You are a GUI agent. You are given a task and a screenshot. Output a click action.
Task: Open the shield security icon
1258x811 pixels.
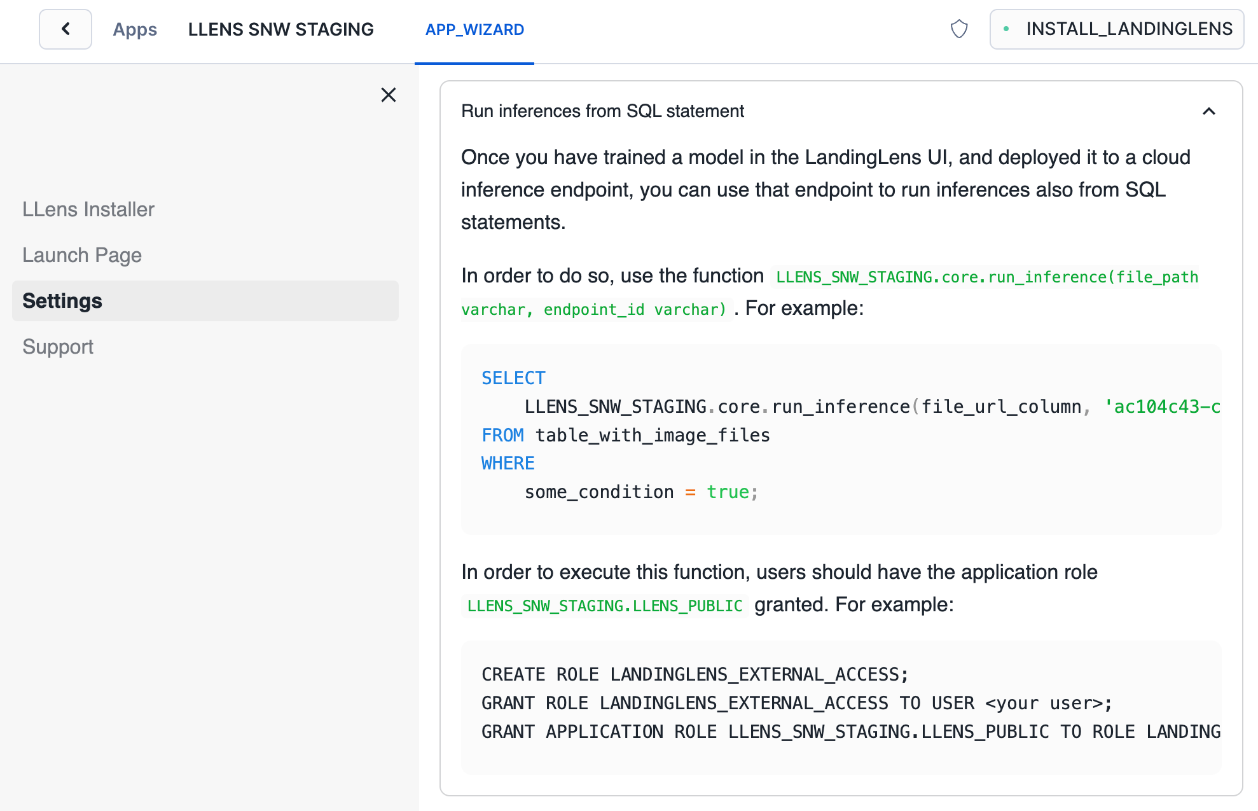[959, 29]
